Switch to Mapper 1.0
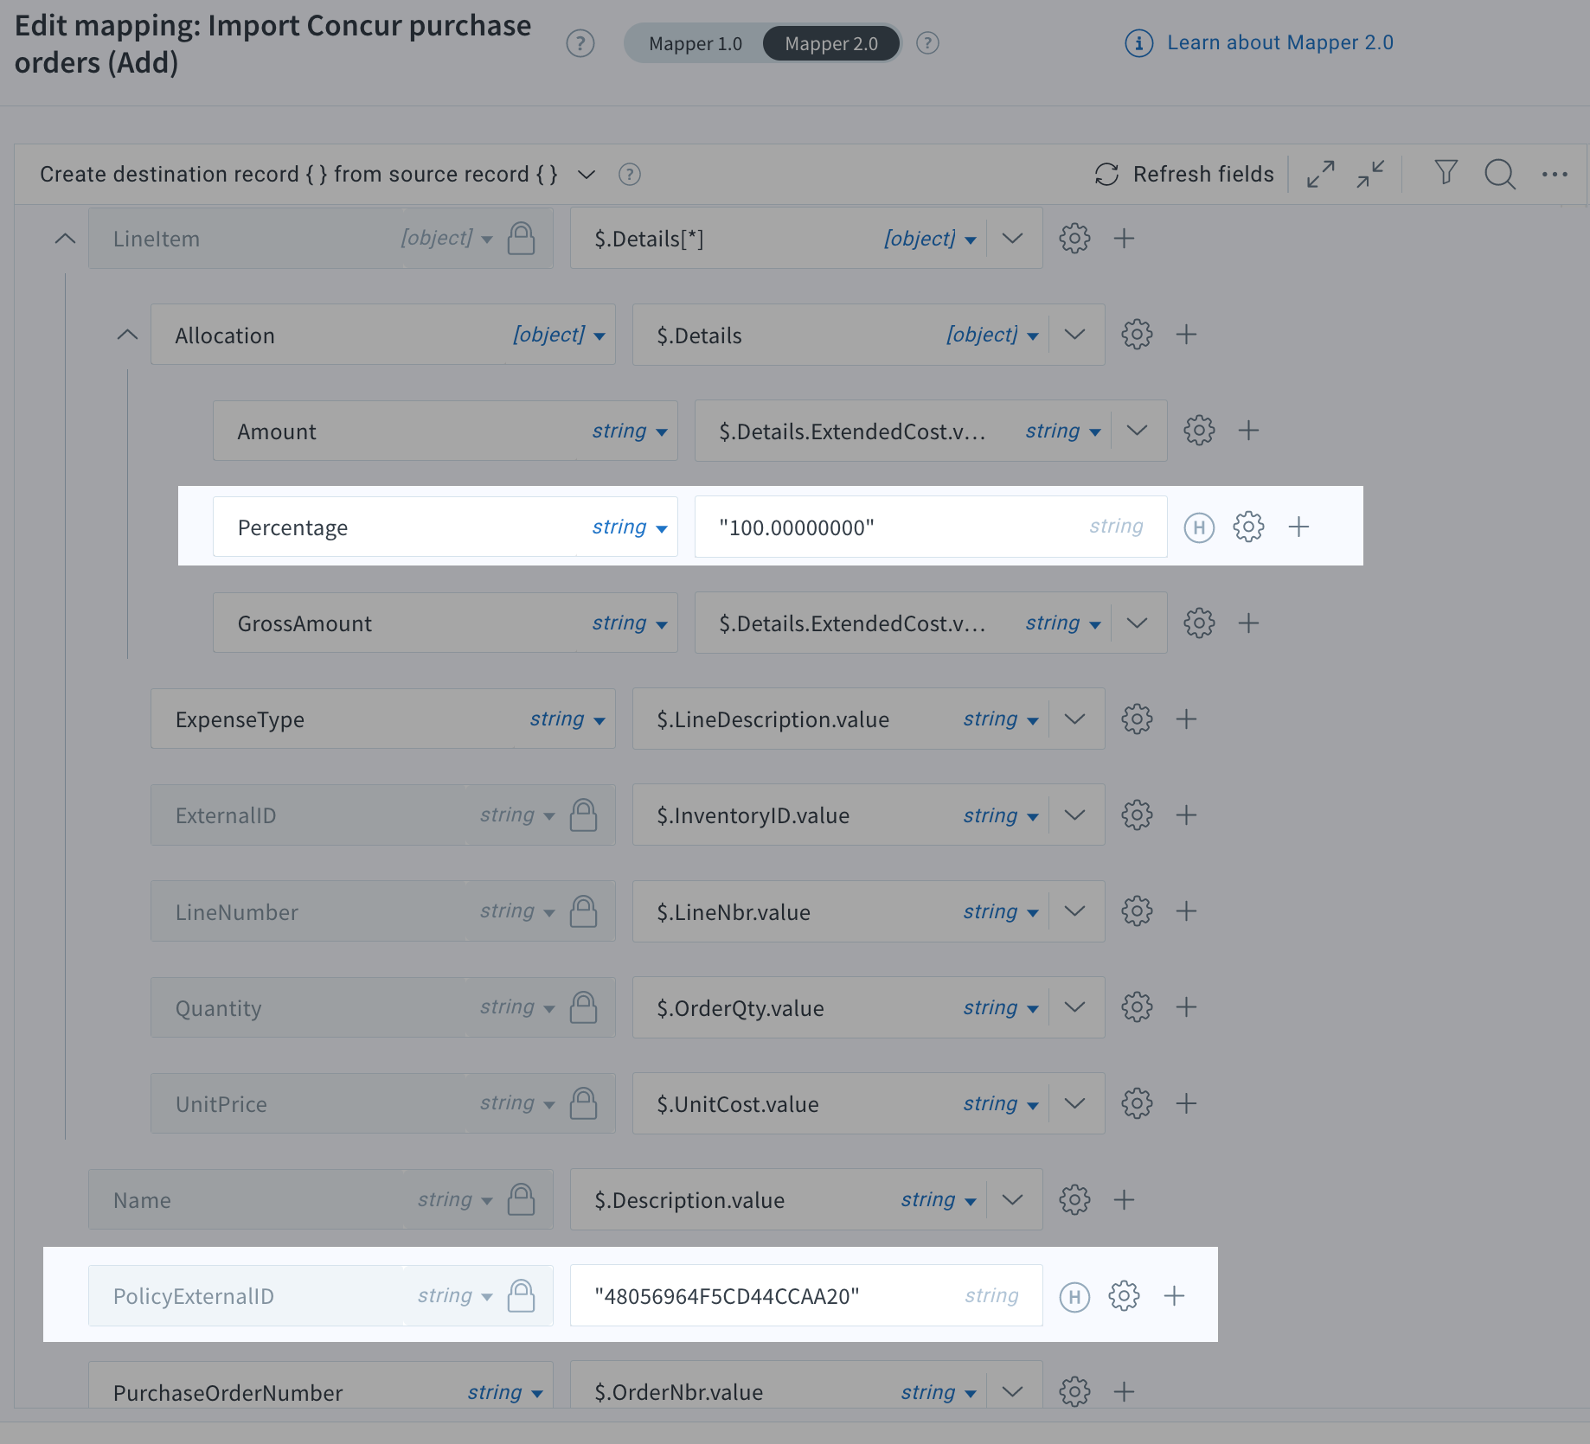 tap(695, 43)
